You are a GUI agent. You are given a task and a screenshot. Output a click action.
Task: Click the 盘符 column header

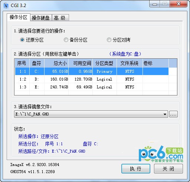[37, 63]
